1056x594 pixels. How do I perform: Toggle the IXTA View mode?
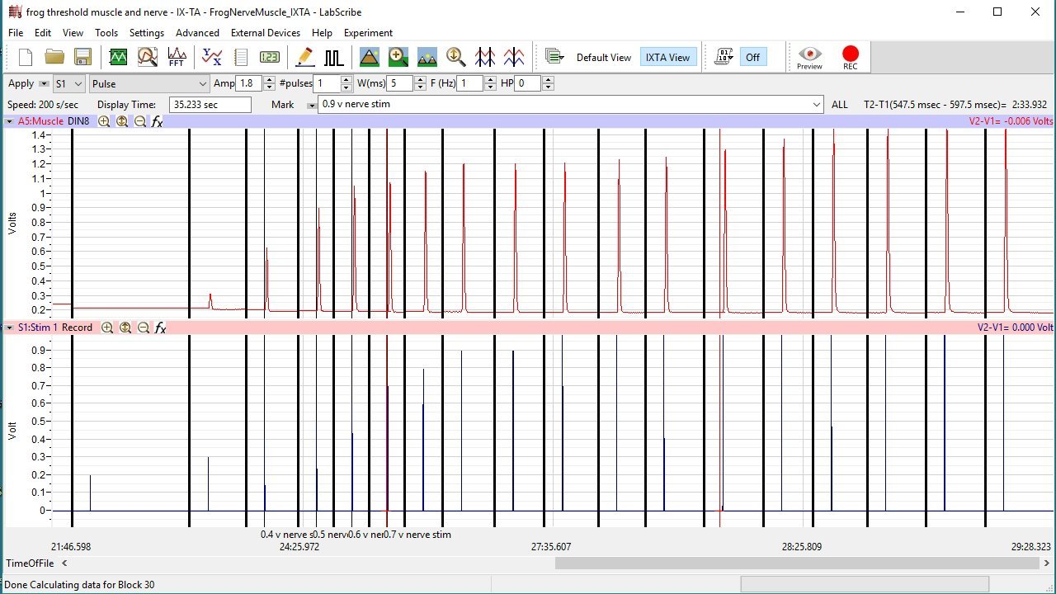point(668,57)
